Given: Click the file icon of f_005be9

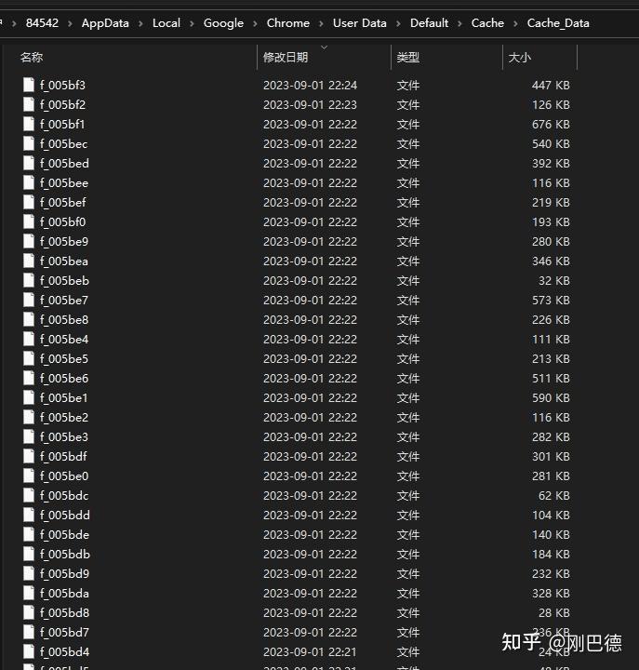Looking at the screenshot, I should (29, 241).
